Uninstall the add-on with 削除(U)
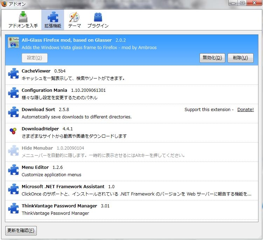 point(240,58)
